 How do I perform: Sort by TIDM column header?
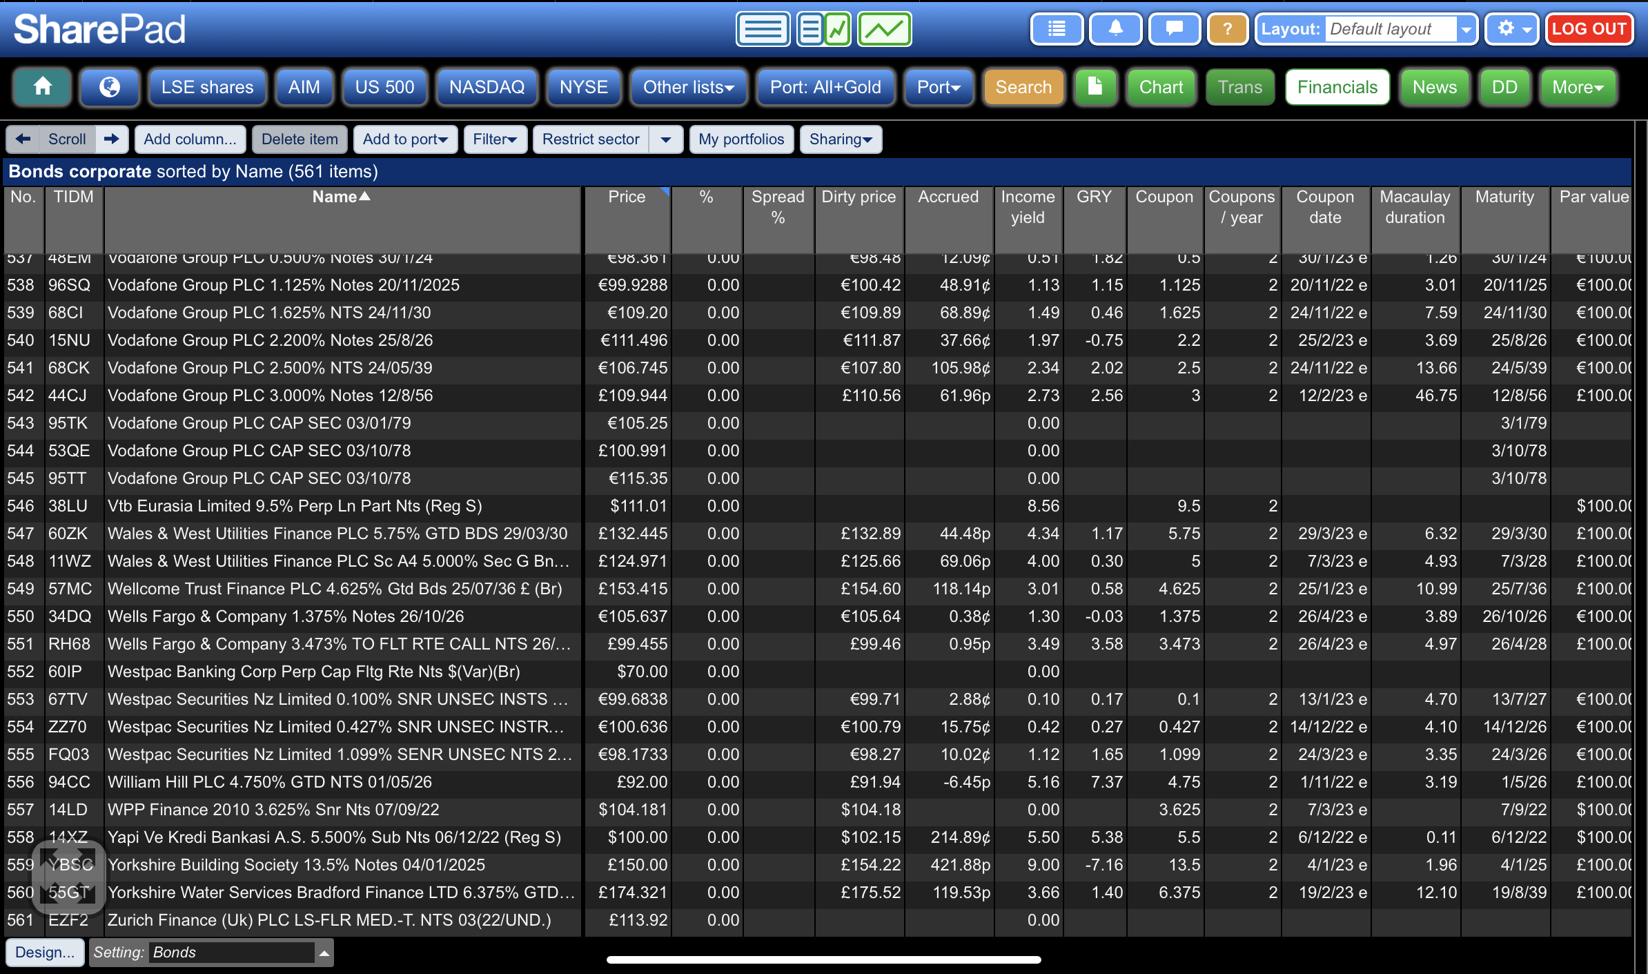click(x=73, y=219)
